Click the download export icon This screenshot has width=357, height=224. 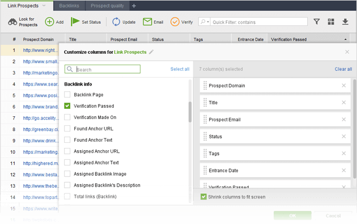pos(345,22)
